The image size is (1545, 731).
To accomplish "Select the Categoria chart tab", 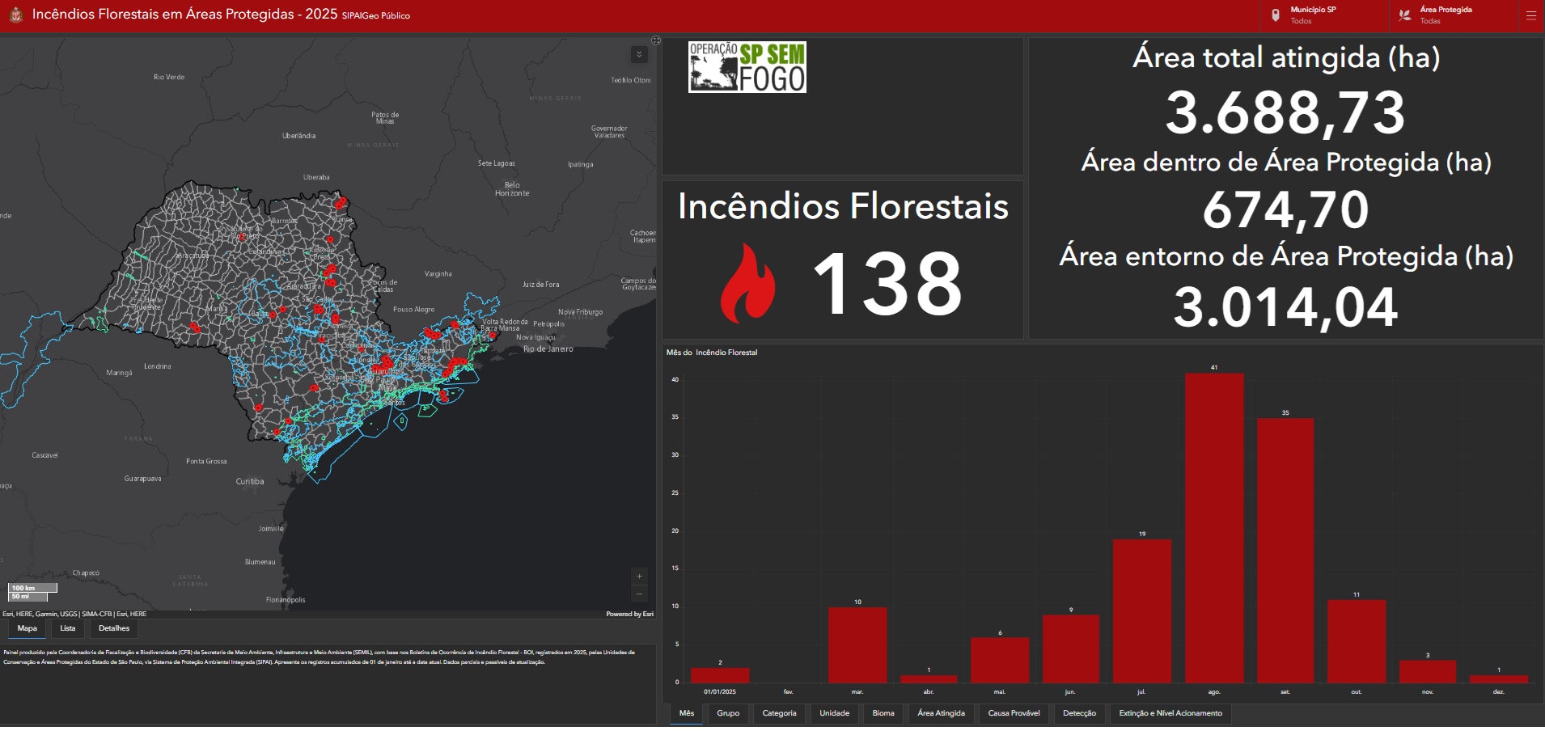I will coord(780,713).
